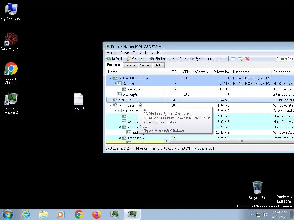Open Windows Media Player from taskbar
Image resolution: width=294 pixels, height=220 pixels.
(x=61, y=214)
